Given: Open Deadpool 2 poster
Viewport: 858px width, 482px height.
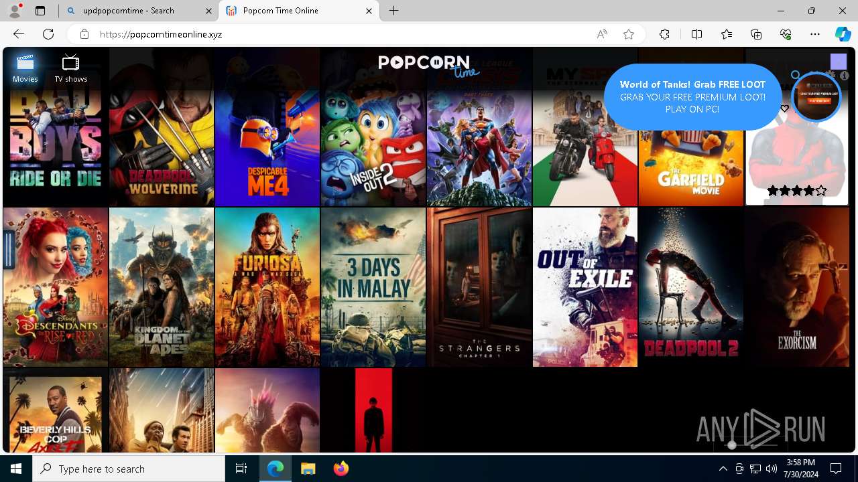Looking at the screenshot, I should click(691, 287).
